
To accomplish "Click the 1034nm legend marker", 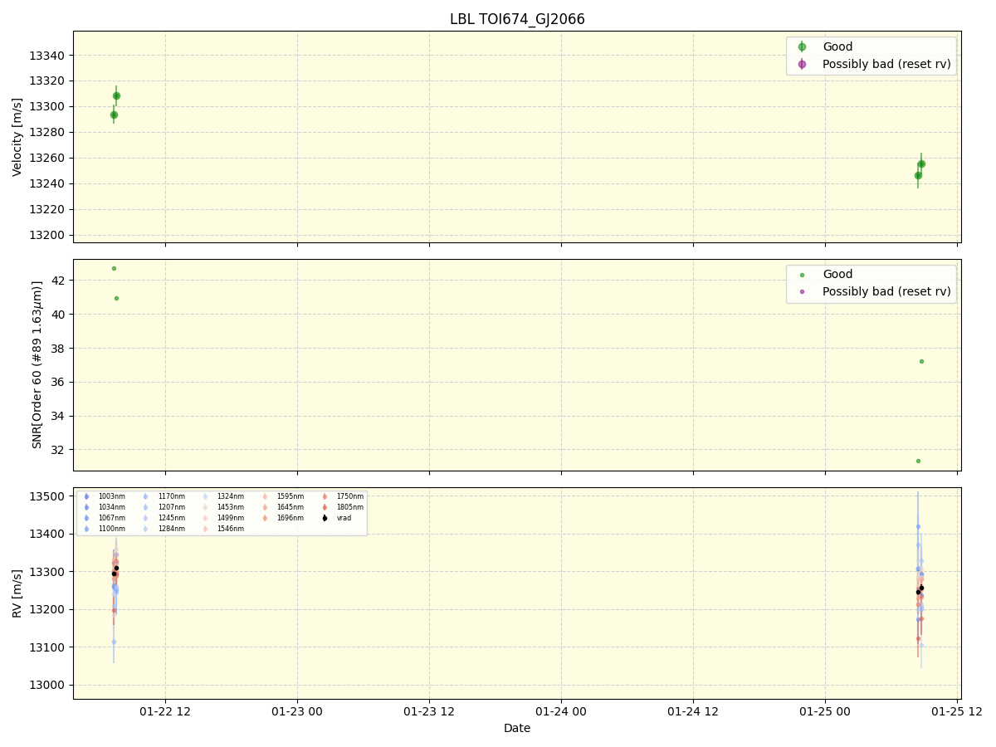I will (86, 507).
